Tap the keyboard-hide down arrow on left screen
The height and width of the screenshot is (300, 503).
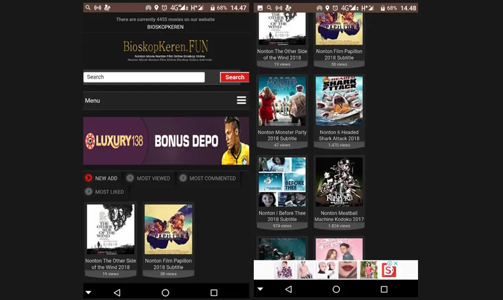pos(88,292)
